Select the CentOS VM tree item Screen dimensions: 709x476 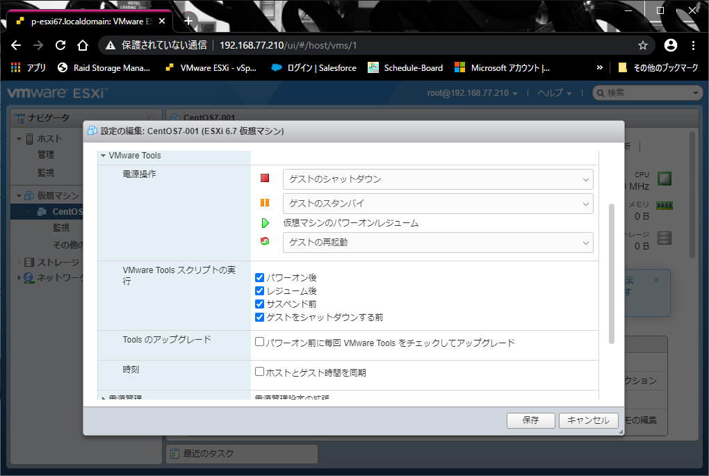[67, 211]
